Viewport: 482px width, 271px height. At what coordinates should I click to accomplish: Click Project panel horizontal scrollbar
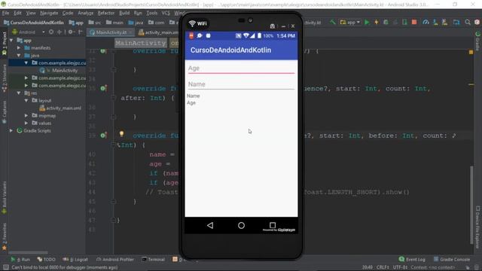[x=29, y=253]
